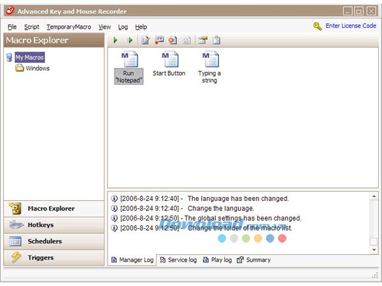Screen dimensions: 382x286
Task: Click info icon of 'Change the folder' log entry
Action: tap(114, 228)
